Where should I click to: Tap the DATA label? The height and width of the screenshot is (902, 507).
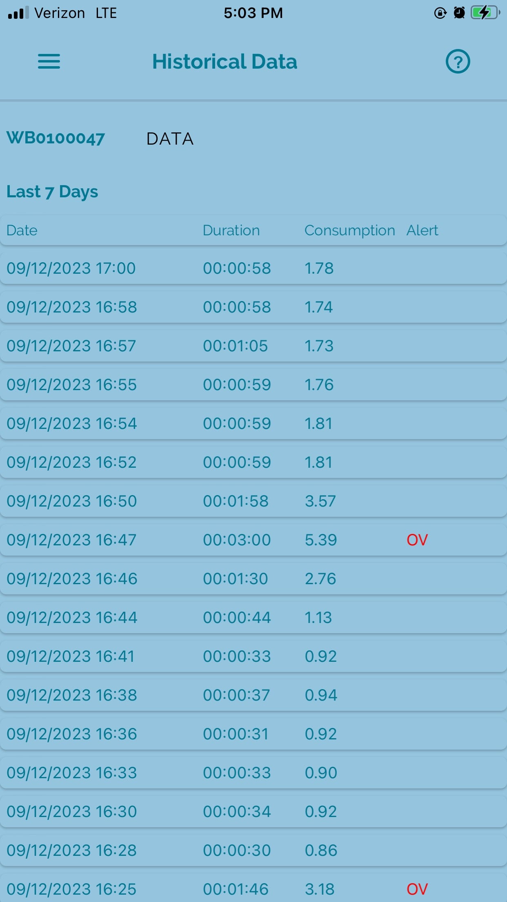pos(170,139)
